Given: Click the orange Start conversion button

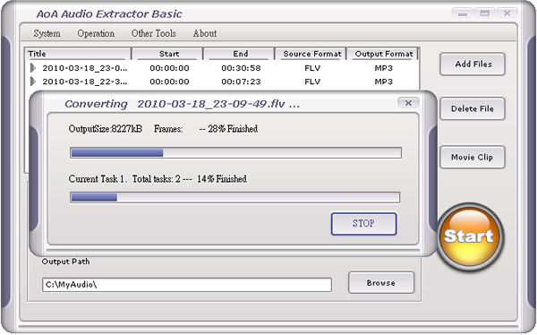Looking at the screenshot, I should (x=470, y=237).
